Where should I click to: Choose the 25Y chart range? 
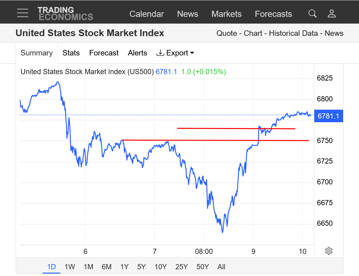182,267
